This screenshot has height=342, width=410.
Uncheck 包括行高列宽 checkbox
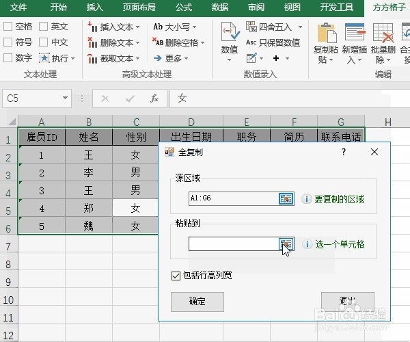click(176, 276)
